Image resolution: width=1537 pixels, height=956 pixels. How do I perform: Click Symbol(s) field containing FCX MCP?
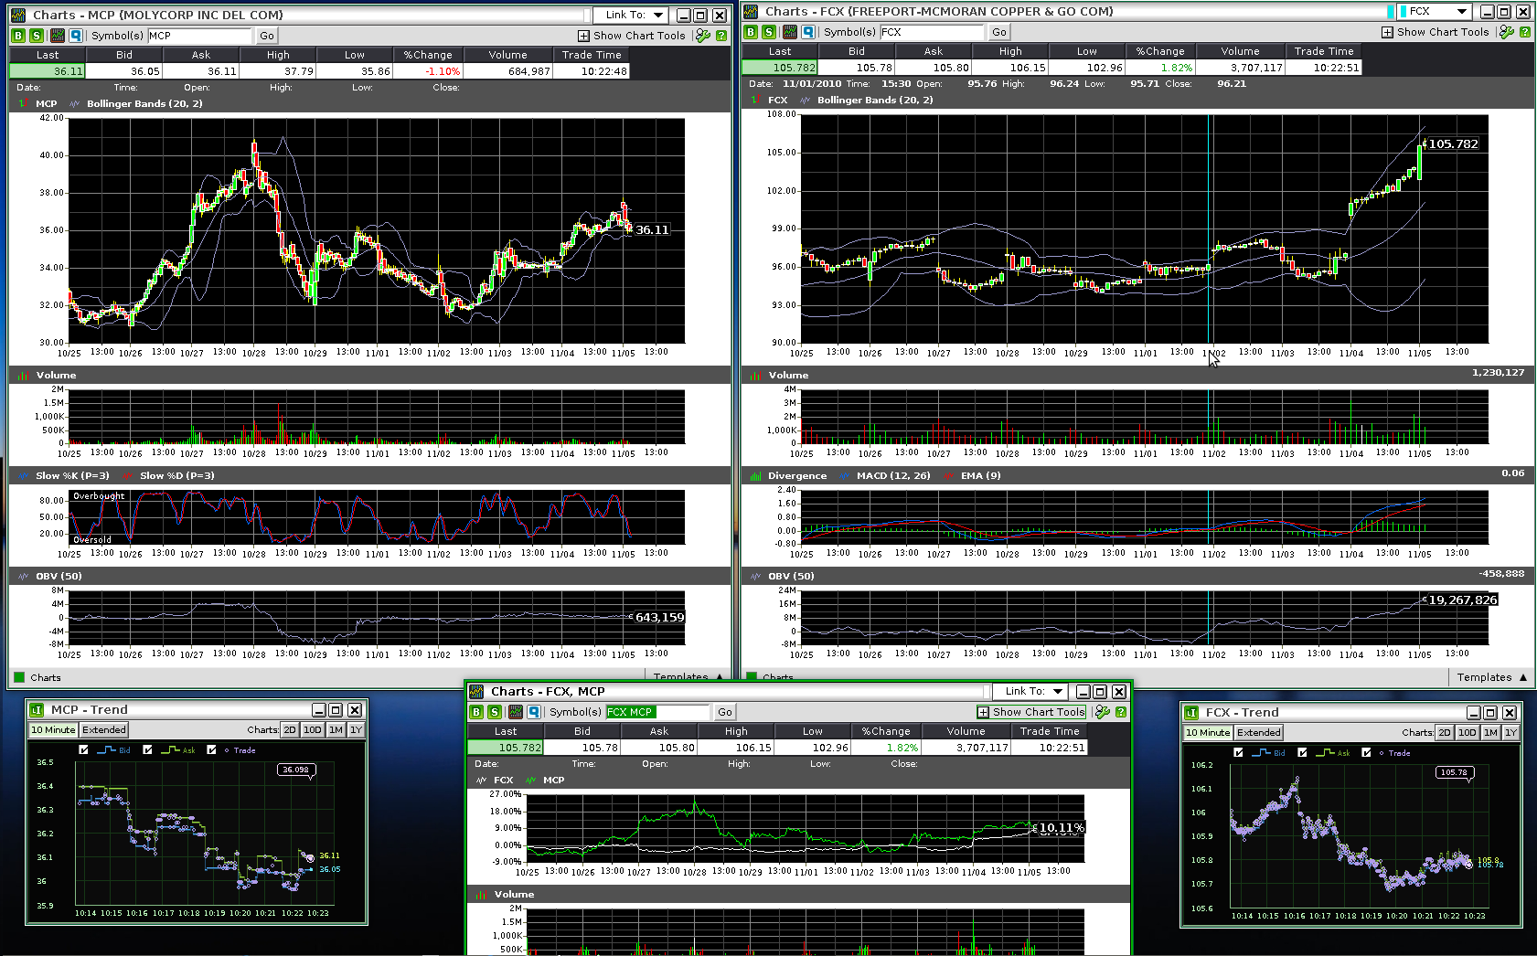657,712
